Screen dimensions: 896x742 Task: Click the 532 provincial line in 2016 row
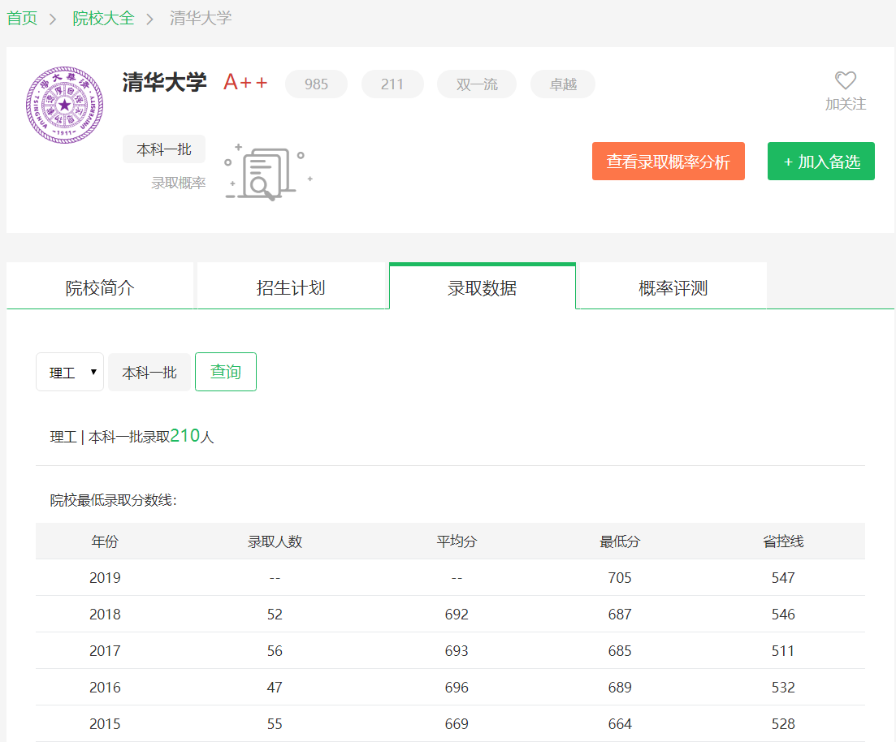point(783,687)
